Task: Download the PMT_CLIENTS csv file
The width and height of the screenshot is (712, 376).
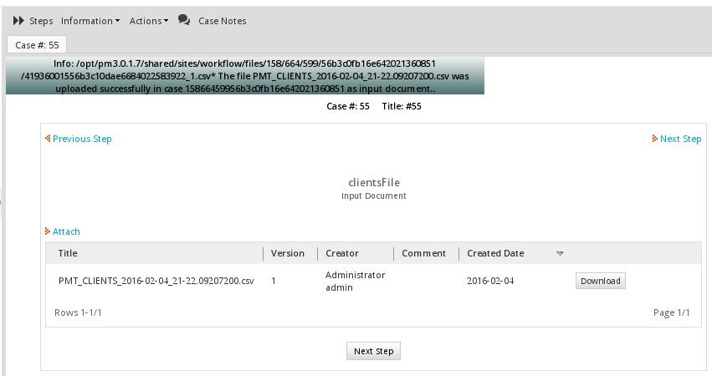Action: tap(600, 281)
